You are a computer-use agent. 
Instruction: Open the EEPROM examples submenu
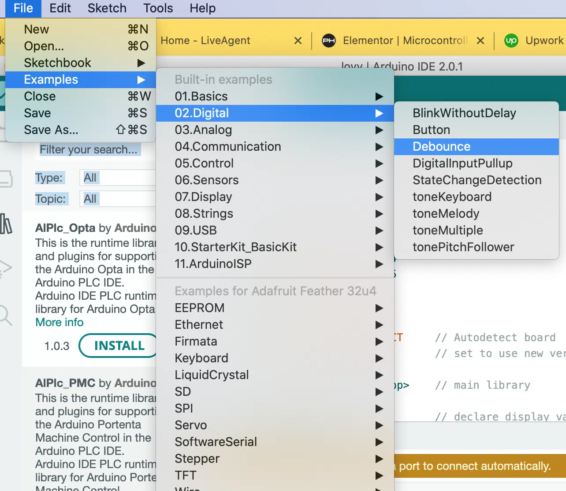[x=275, y=308]
